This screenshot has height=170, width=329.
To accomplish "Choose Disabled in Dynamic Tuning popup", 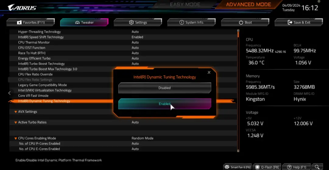I will 165,88.
